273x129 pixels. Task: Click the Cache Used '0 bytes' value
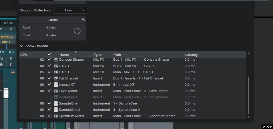tap(51, 28)
